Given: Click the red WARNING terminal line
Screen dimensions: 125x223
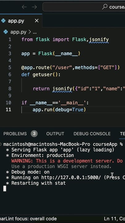Looking at the screenshot, I should pyautogui.click(x=67, y=161).
